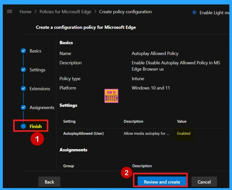Click the Group column header
The image size is (232, 190).
pyautogui.click(x=68, y=166)
